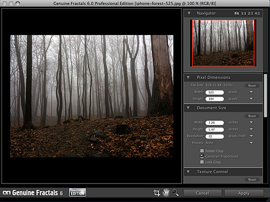Click the document Height field 5.47
Viewport: 270px width, 202px height.
click(214, 130)
